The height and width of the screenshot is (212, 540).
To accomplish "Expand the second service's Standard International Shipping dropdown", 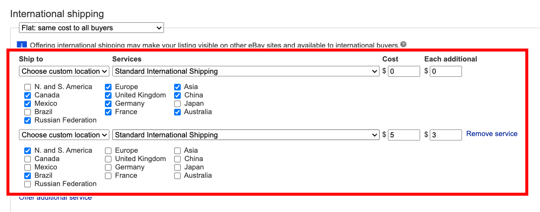I will pyautogui.click(x=246, y=135).
